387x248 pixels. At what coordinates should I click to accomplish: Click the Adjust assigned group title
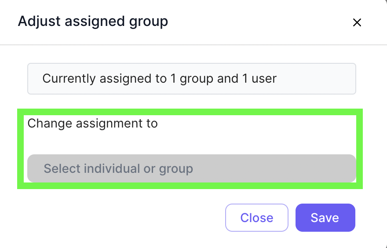point(93,21)
